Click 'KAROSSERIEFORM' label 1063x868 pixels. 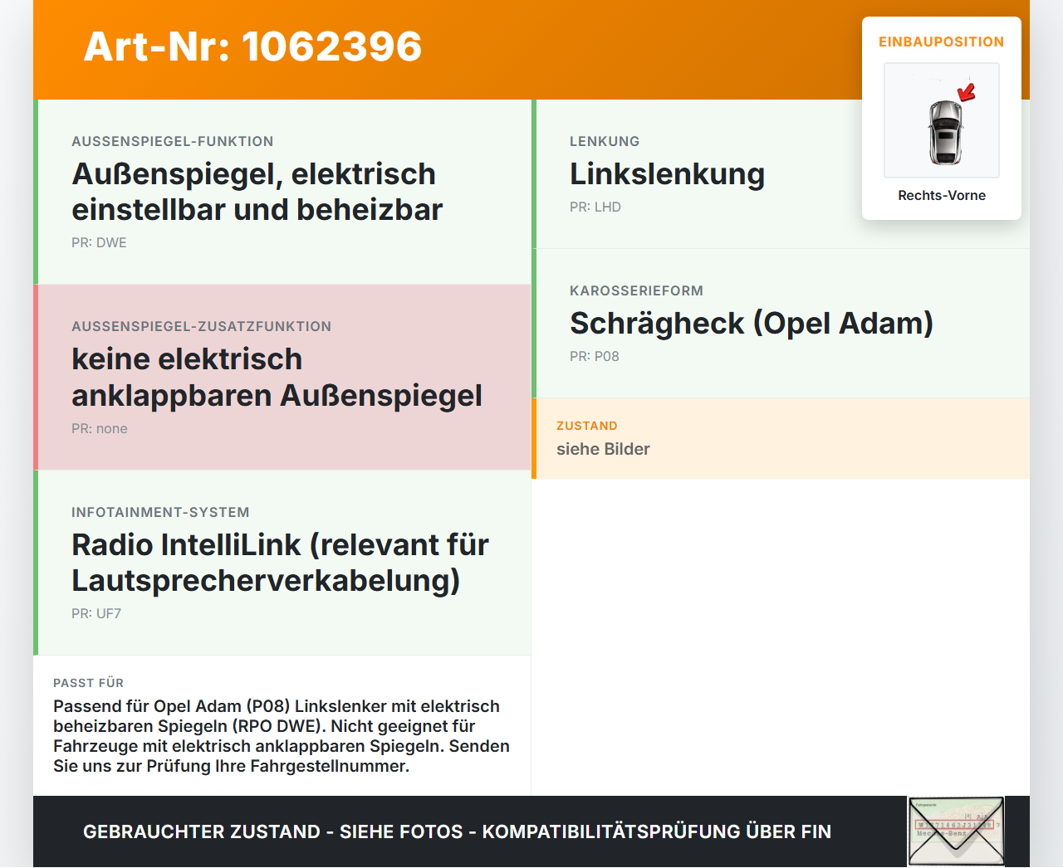click(636, 291)
